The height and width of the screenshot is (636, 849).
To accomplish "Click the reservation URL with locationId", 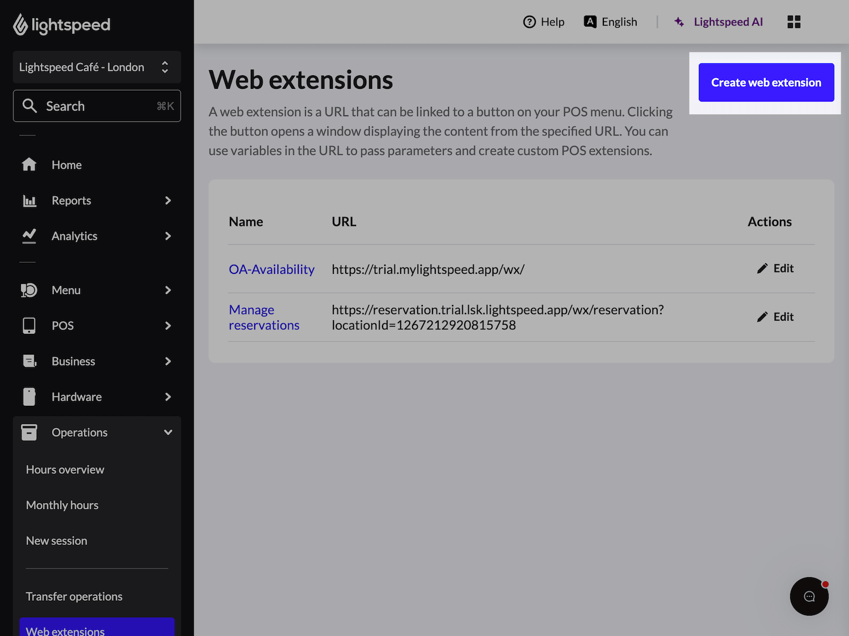I will [498, 317].
